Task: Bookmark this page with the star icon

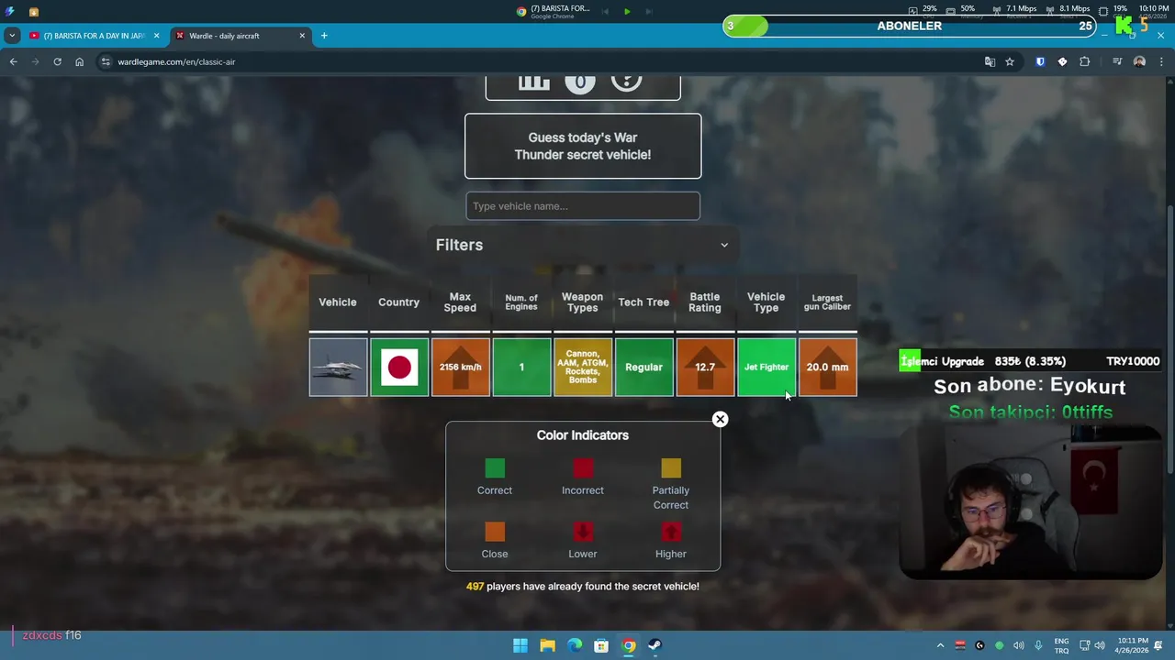Action: point(1010,61)
